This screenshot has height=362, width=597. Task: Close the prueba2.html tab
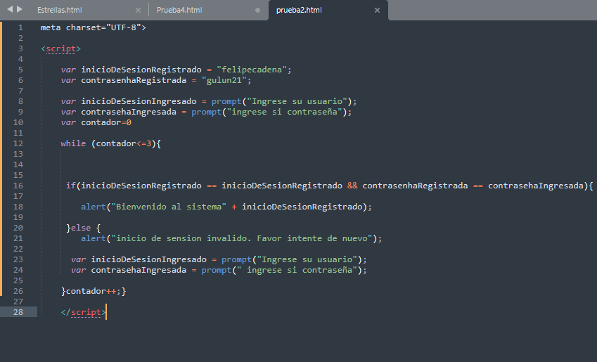point(377,11)
